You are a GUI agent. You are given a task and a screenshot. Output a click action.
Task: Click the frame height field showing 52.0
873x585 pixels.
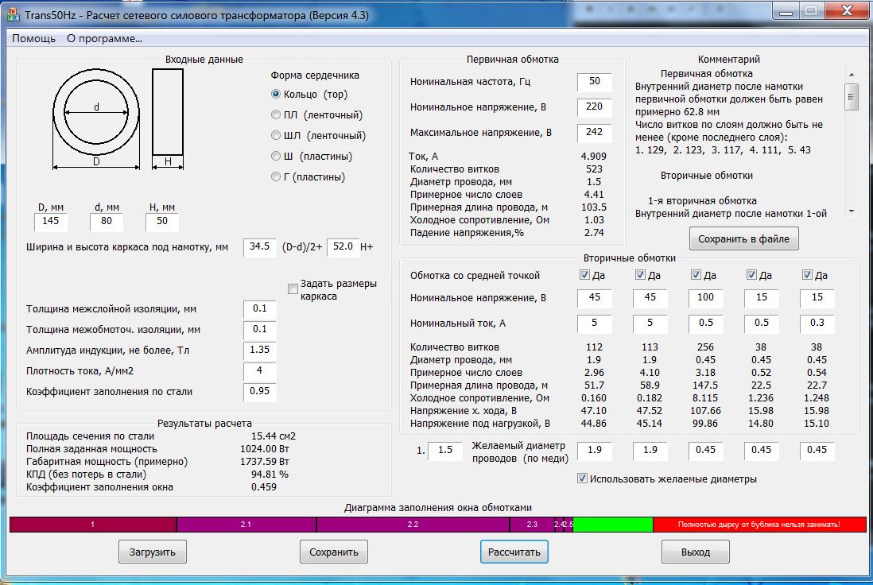tap(343, 247)
